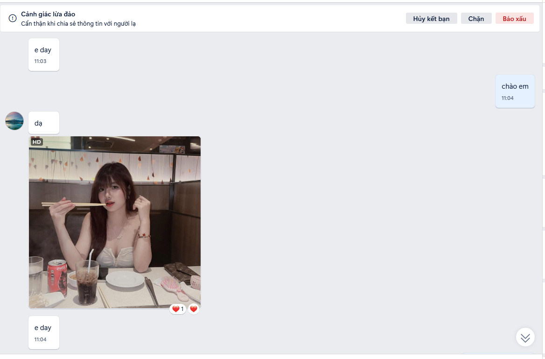Click the scam warning exclamation icon

[x=13, y=18]
